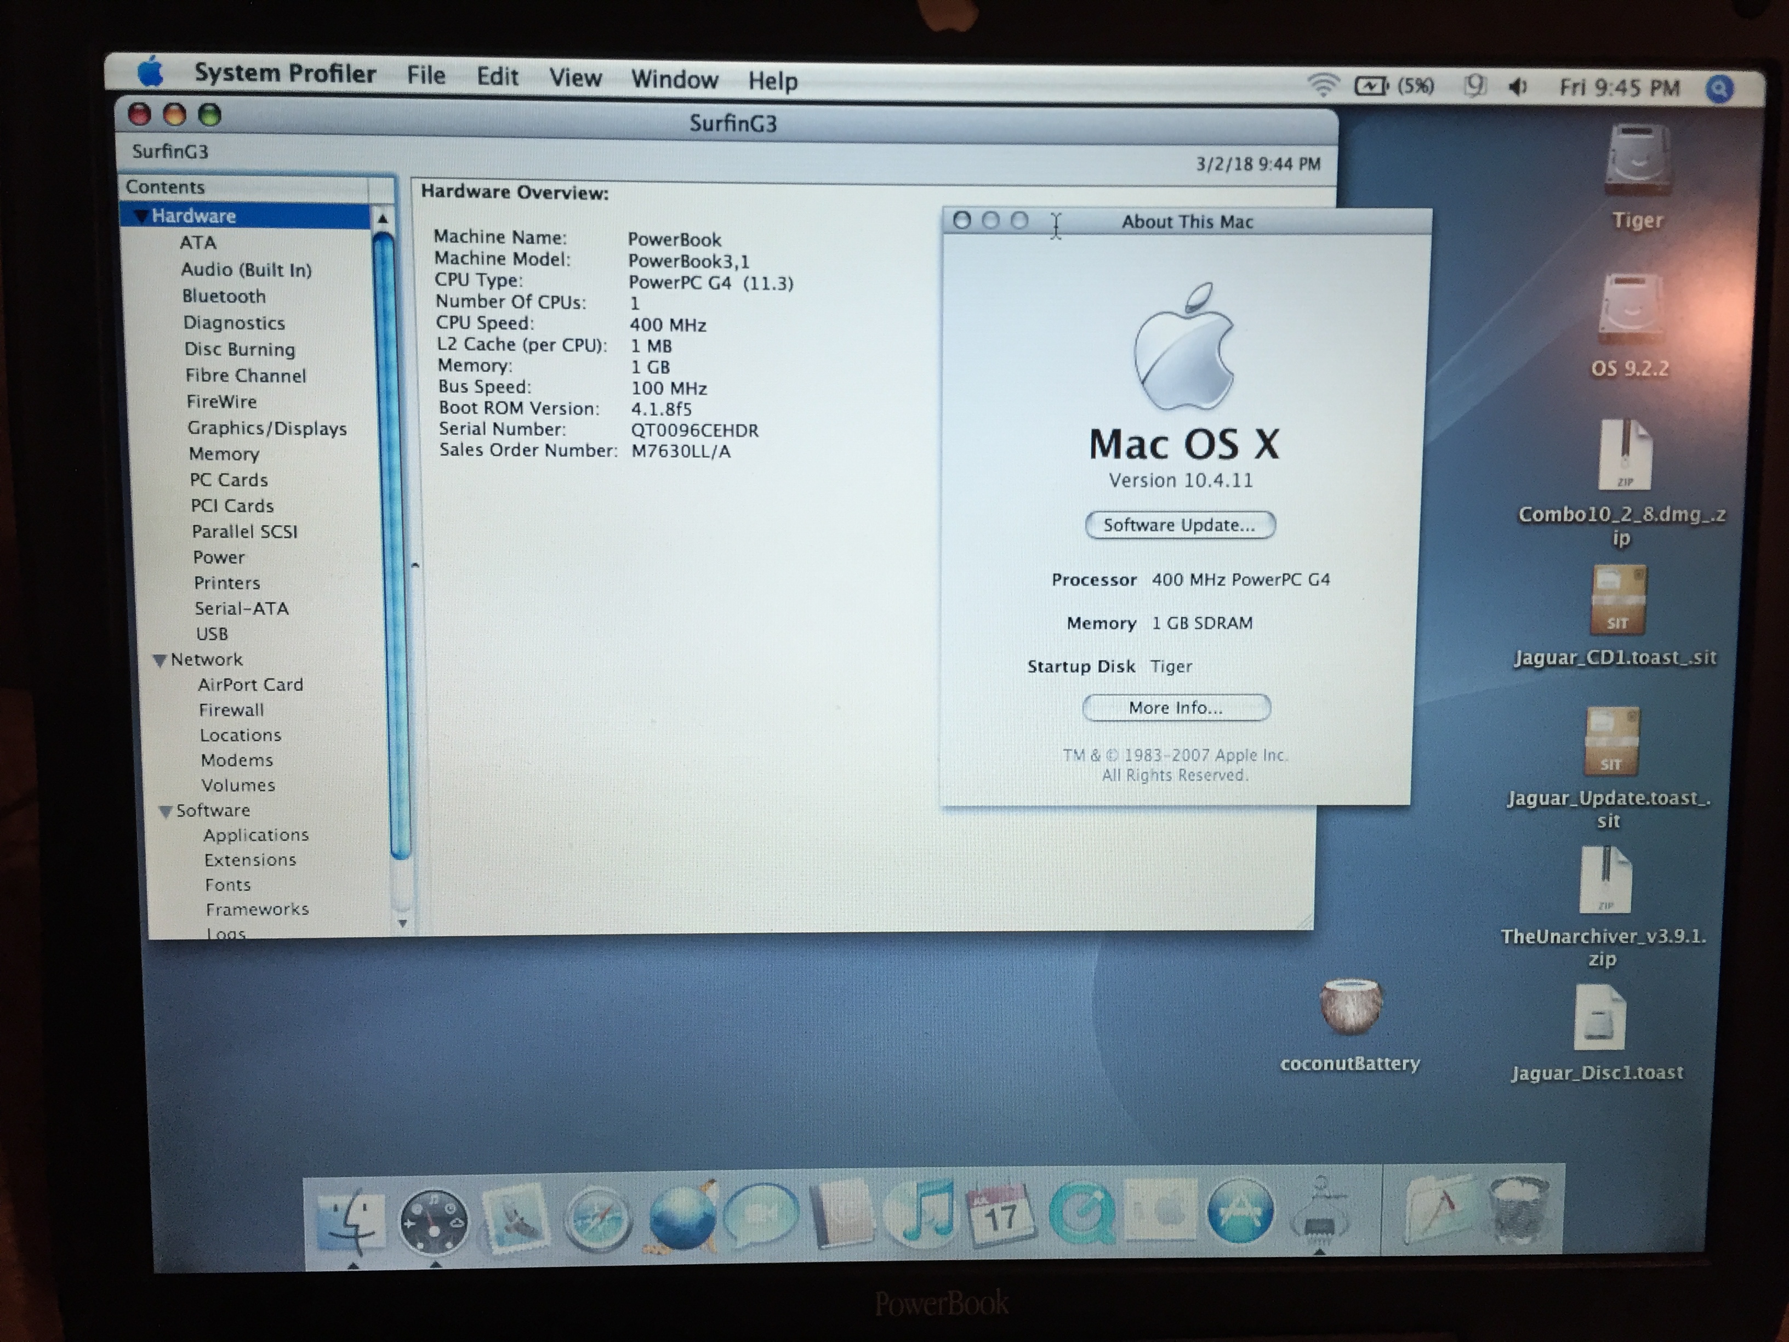
Task: Select Graphics/Displays item
Action: pos(267,428)
